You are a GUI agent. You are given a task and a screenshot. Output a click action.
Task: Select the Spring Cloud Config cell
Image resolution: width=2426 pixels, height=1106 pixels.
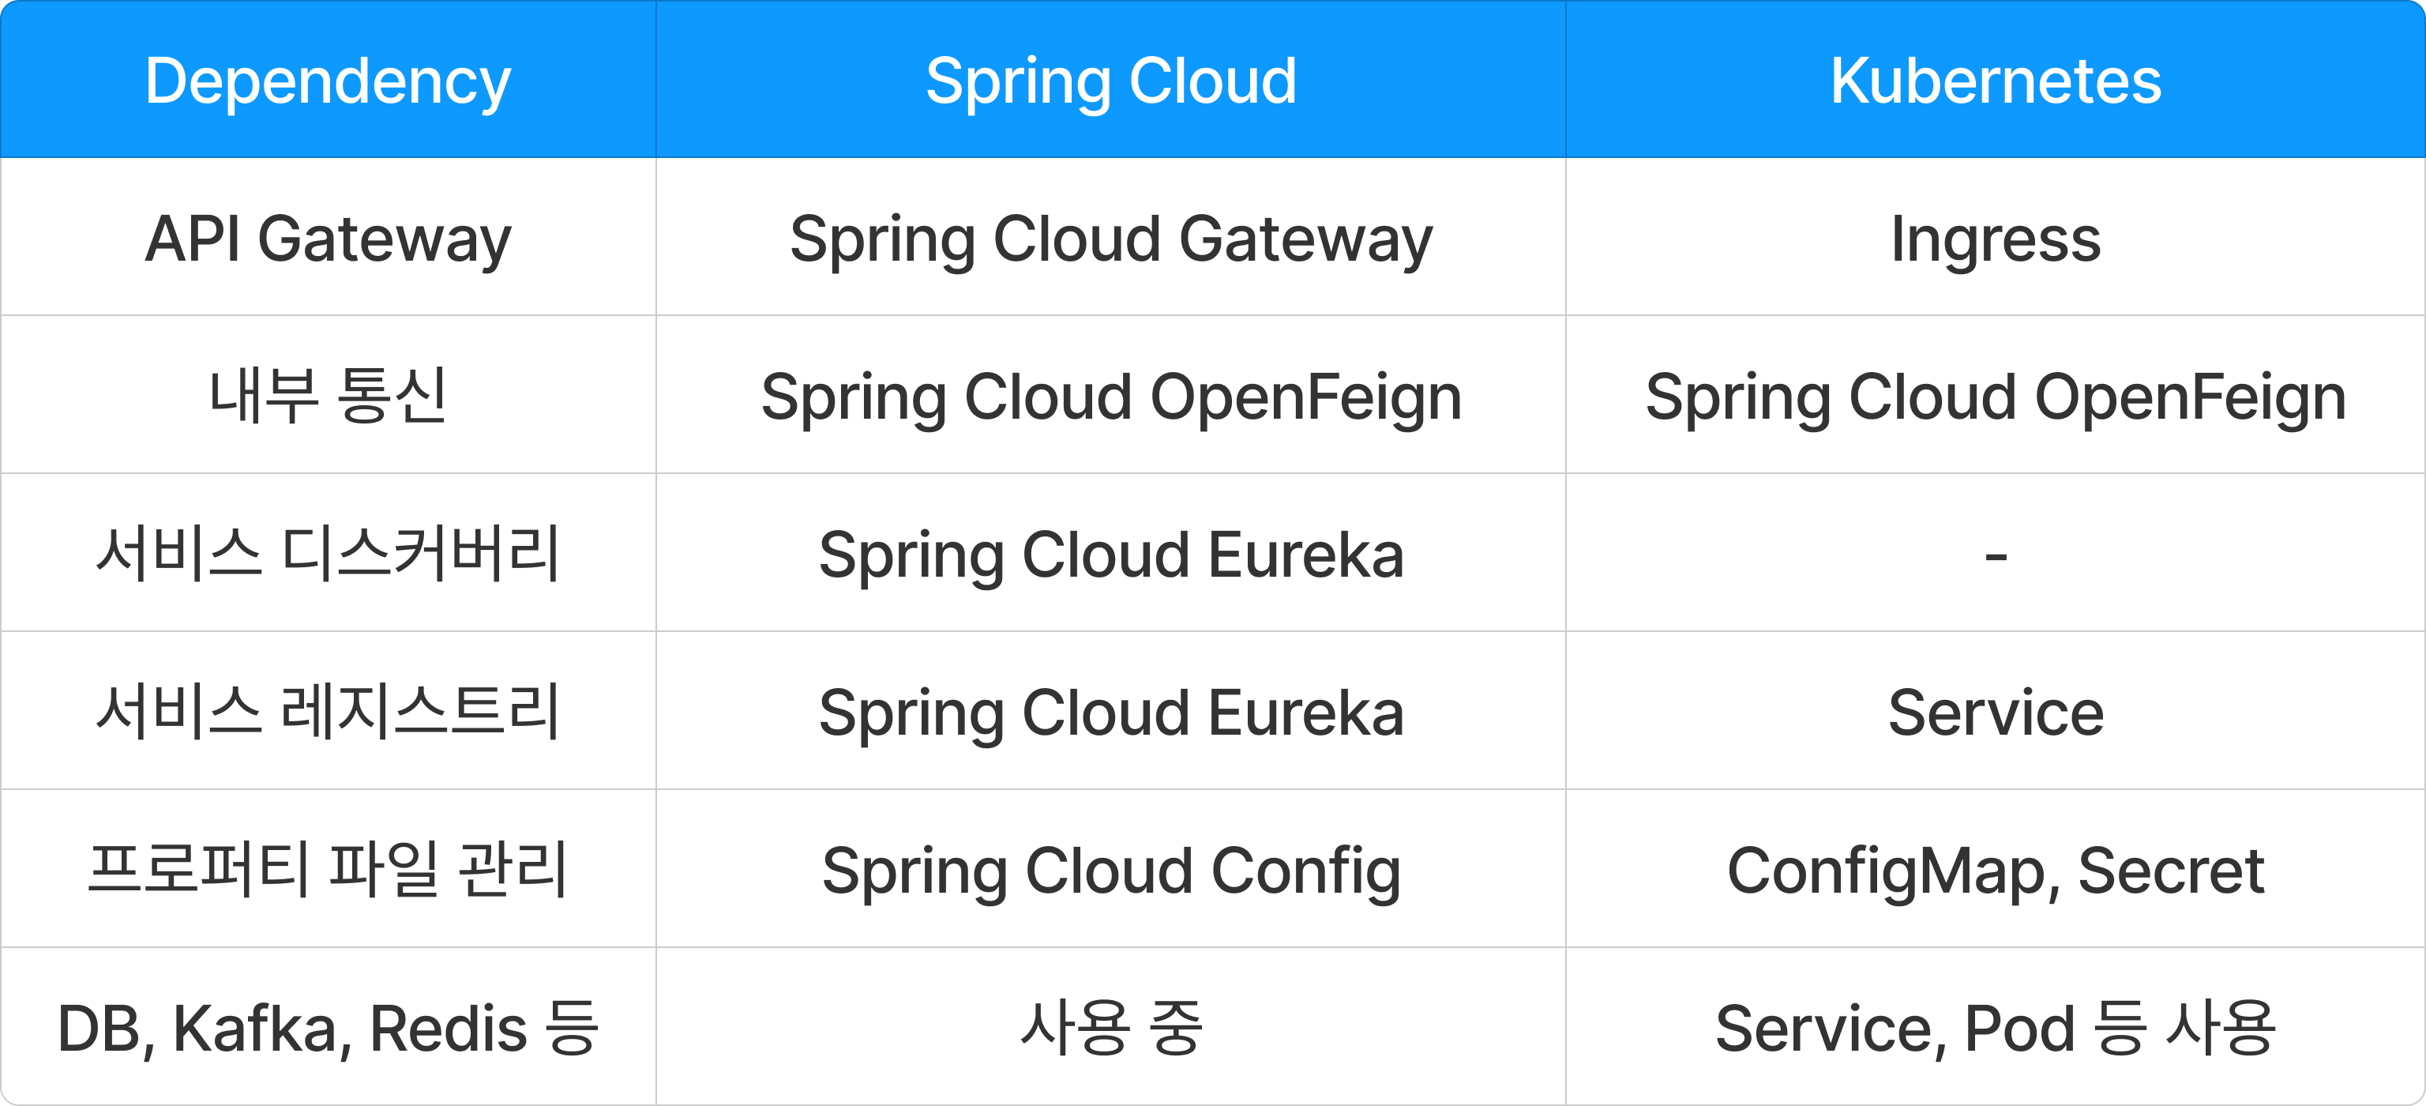[x=1110, y=870]
